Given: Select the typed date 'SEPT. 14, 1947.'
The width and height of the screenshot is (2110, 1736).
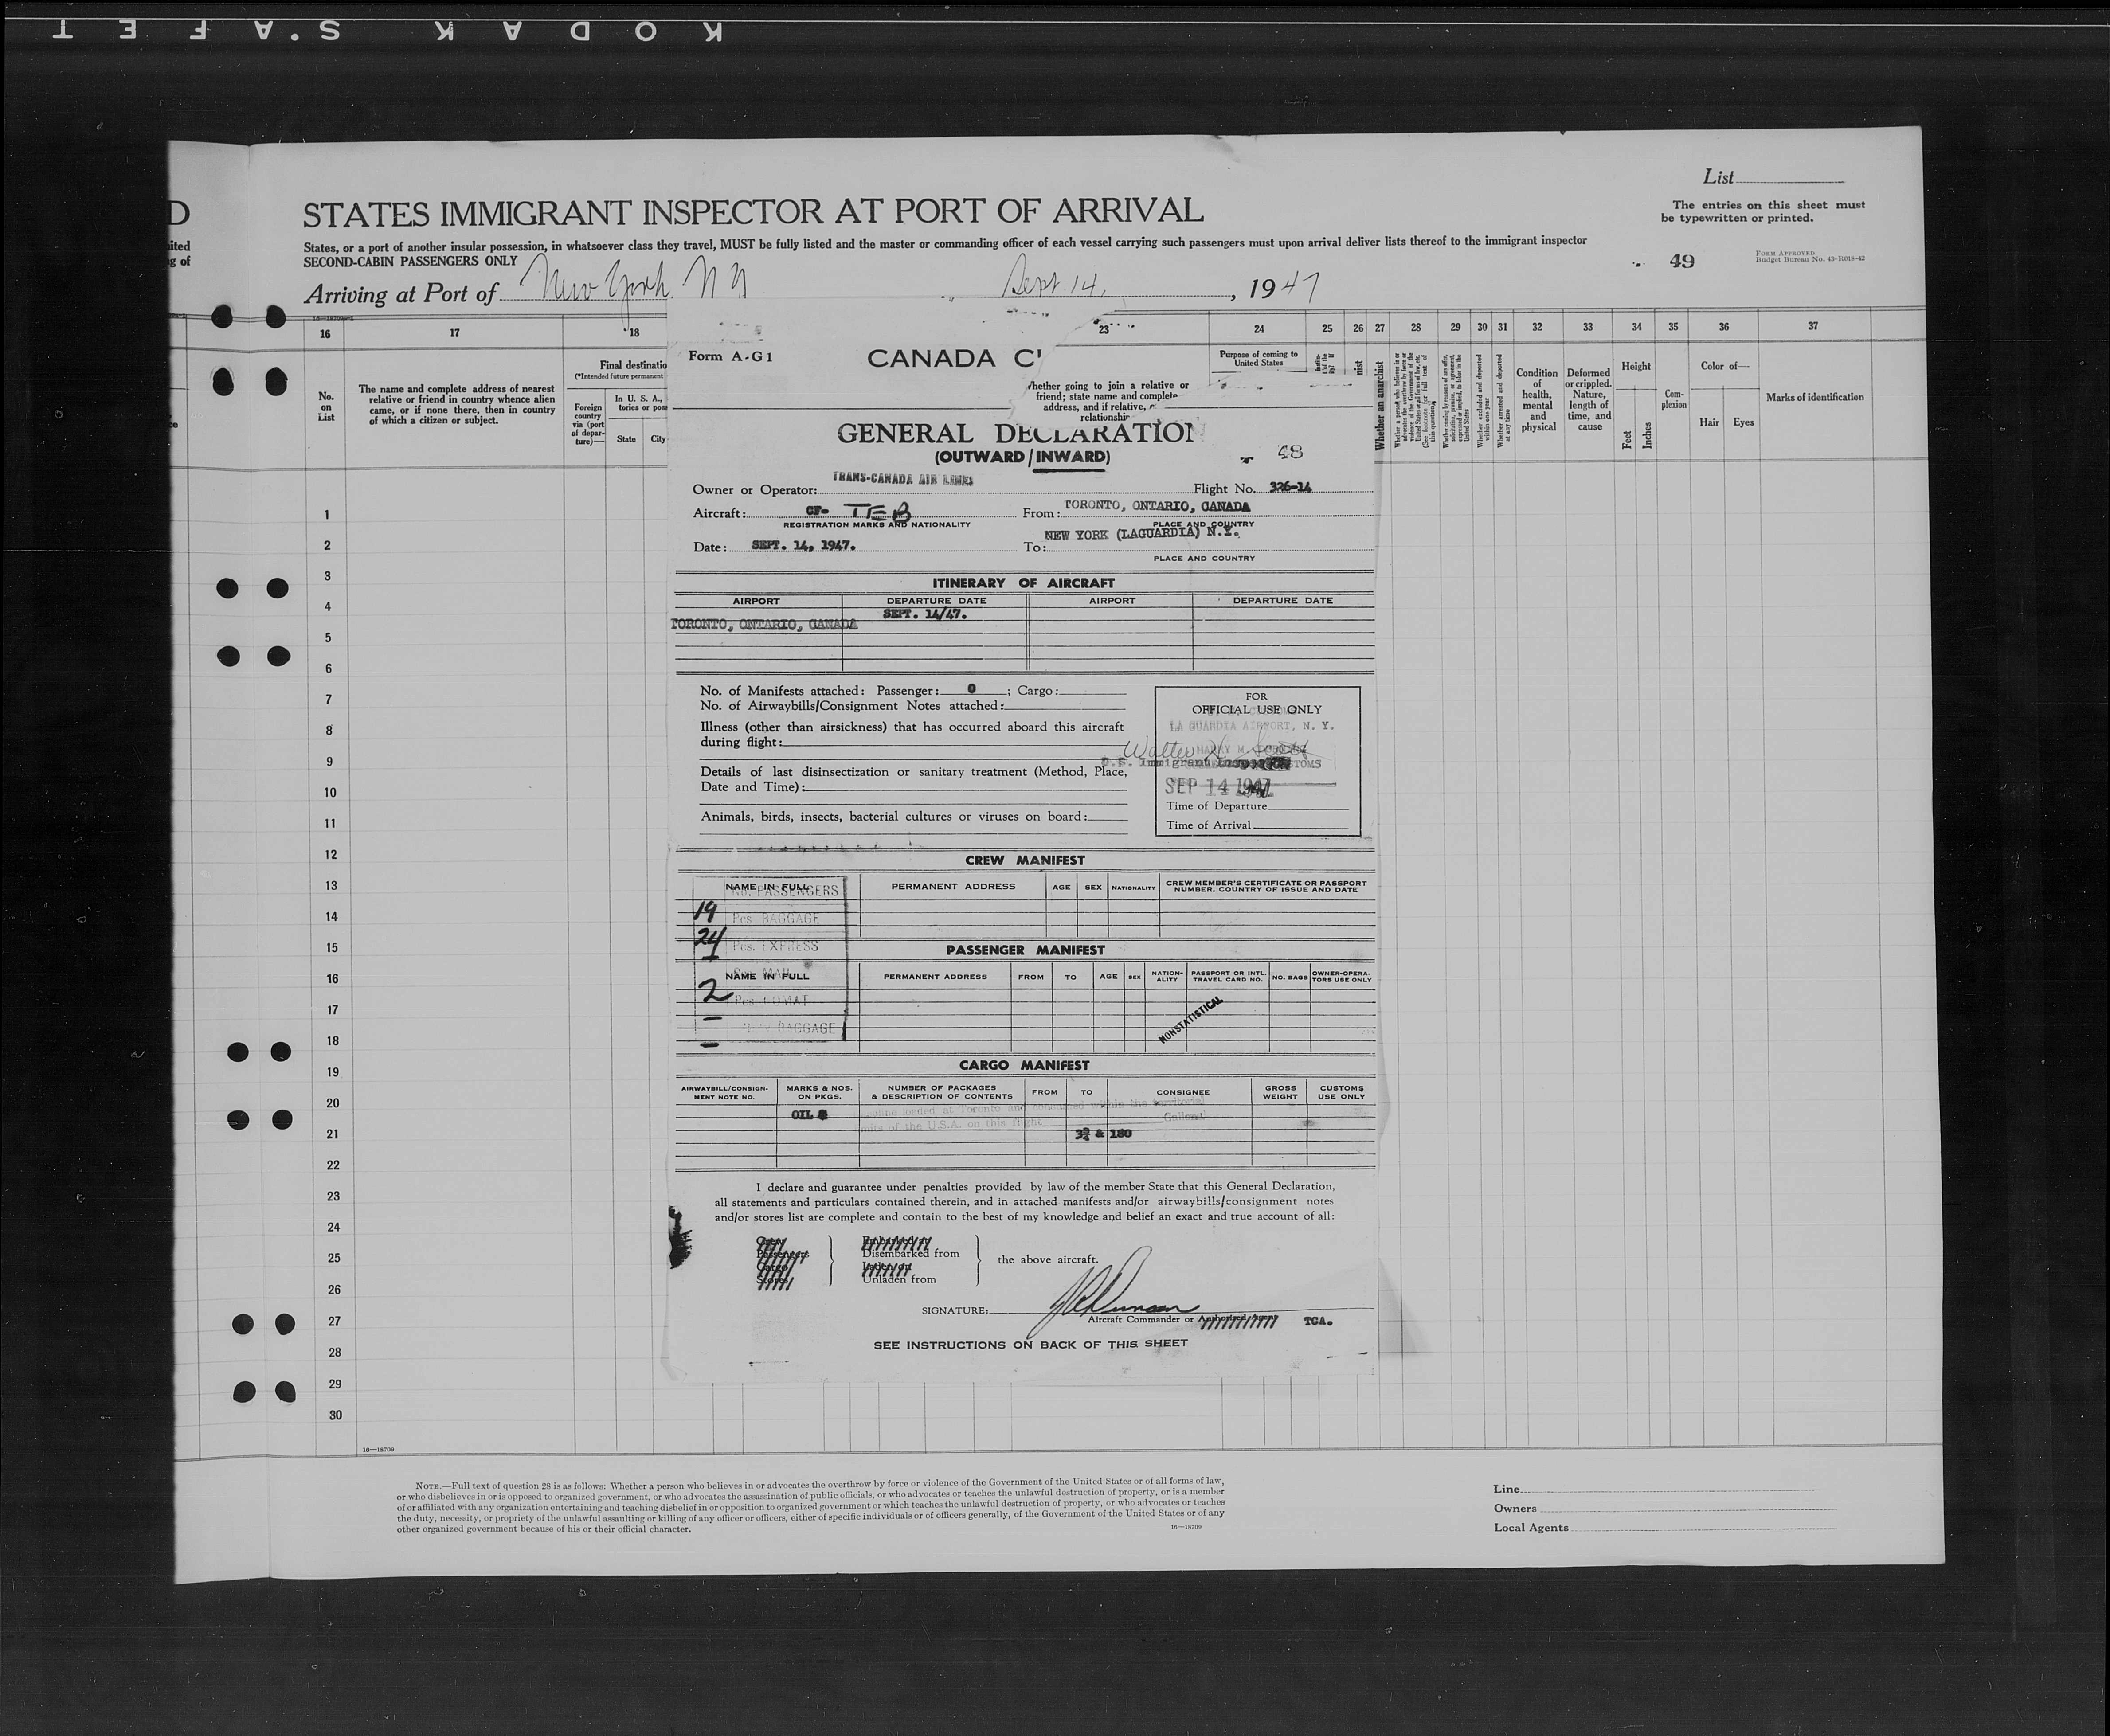Looking at the screenshot, I should click(x=803, y=546).
